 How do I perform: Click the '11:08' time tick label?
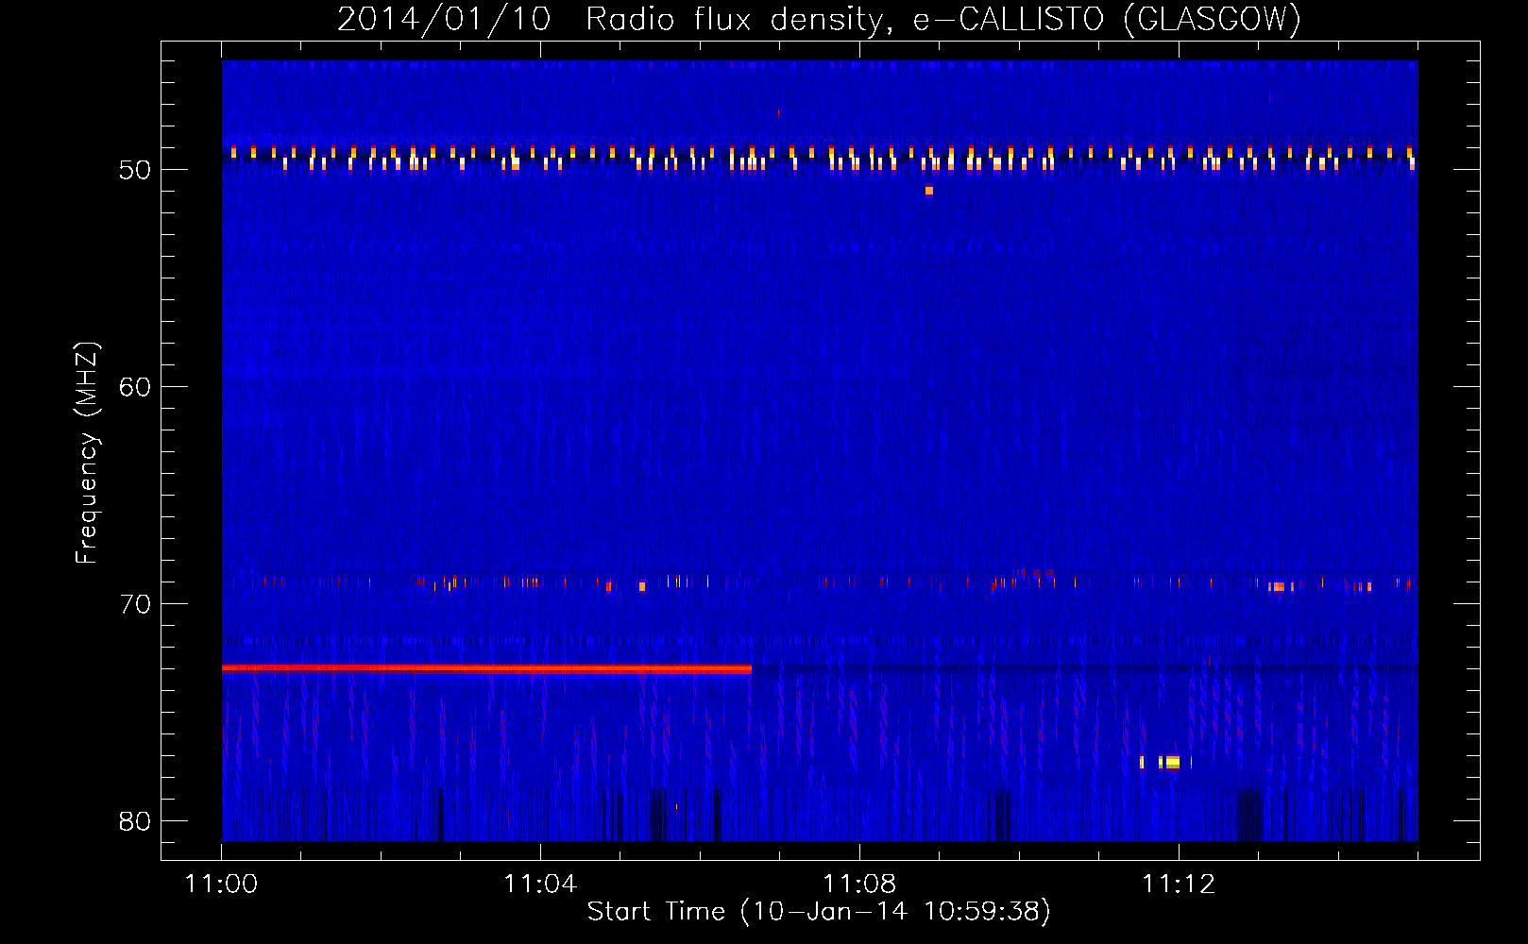(x=859, y=885)
